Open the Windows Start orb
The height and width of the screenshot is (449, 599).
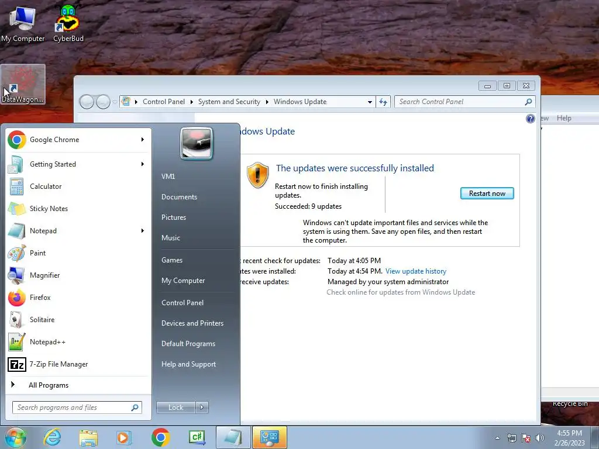pyautogui.click(x=16, y=437)
